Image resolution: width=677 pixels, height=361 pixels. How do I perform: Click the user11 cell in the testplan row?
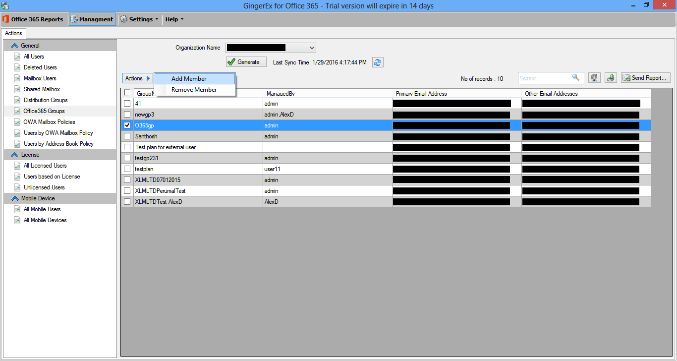(x=327, y=169)
